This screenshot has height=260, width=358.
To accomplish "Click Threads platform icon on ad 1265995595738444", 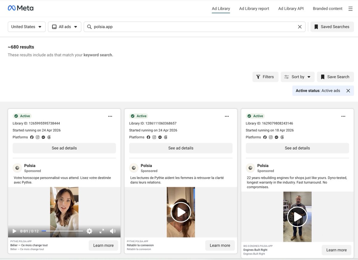I will 49,137.
